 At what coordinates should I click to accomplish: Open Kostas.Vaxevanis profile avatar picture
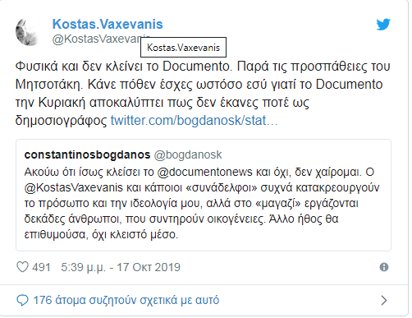pos(27,31)
